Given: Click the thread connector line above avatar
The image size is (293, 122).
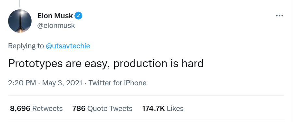Looking at the screenshot, I should 20,4.
